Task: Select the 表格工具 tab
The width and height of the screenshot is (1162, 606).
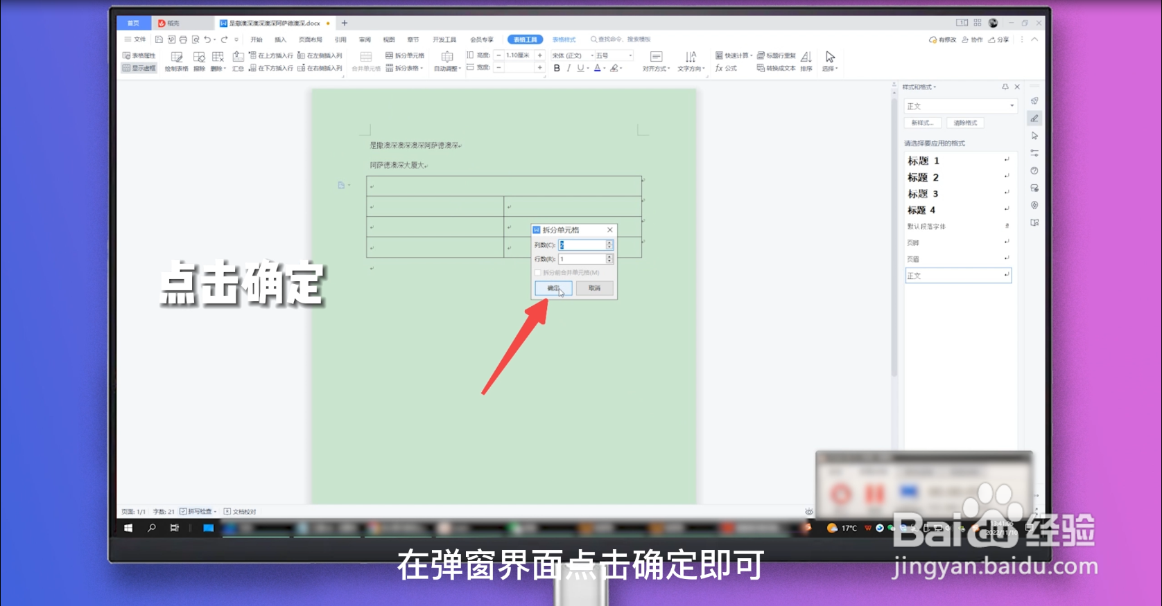Action: pos(525,39)
